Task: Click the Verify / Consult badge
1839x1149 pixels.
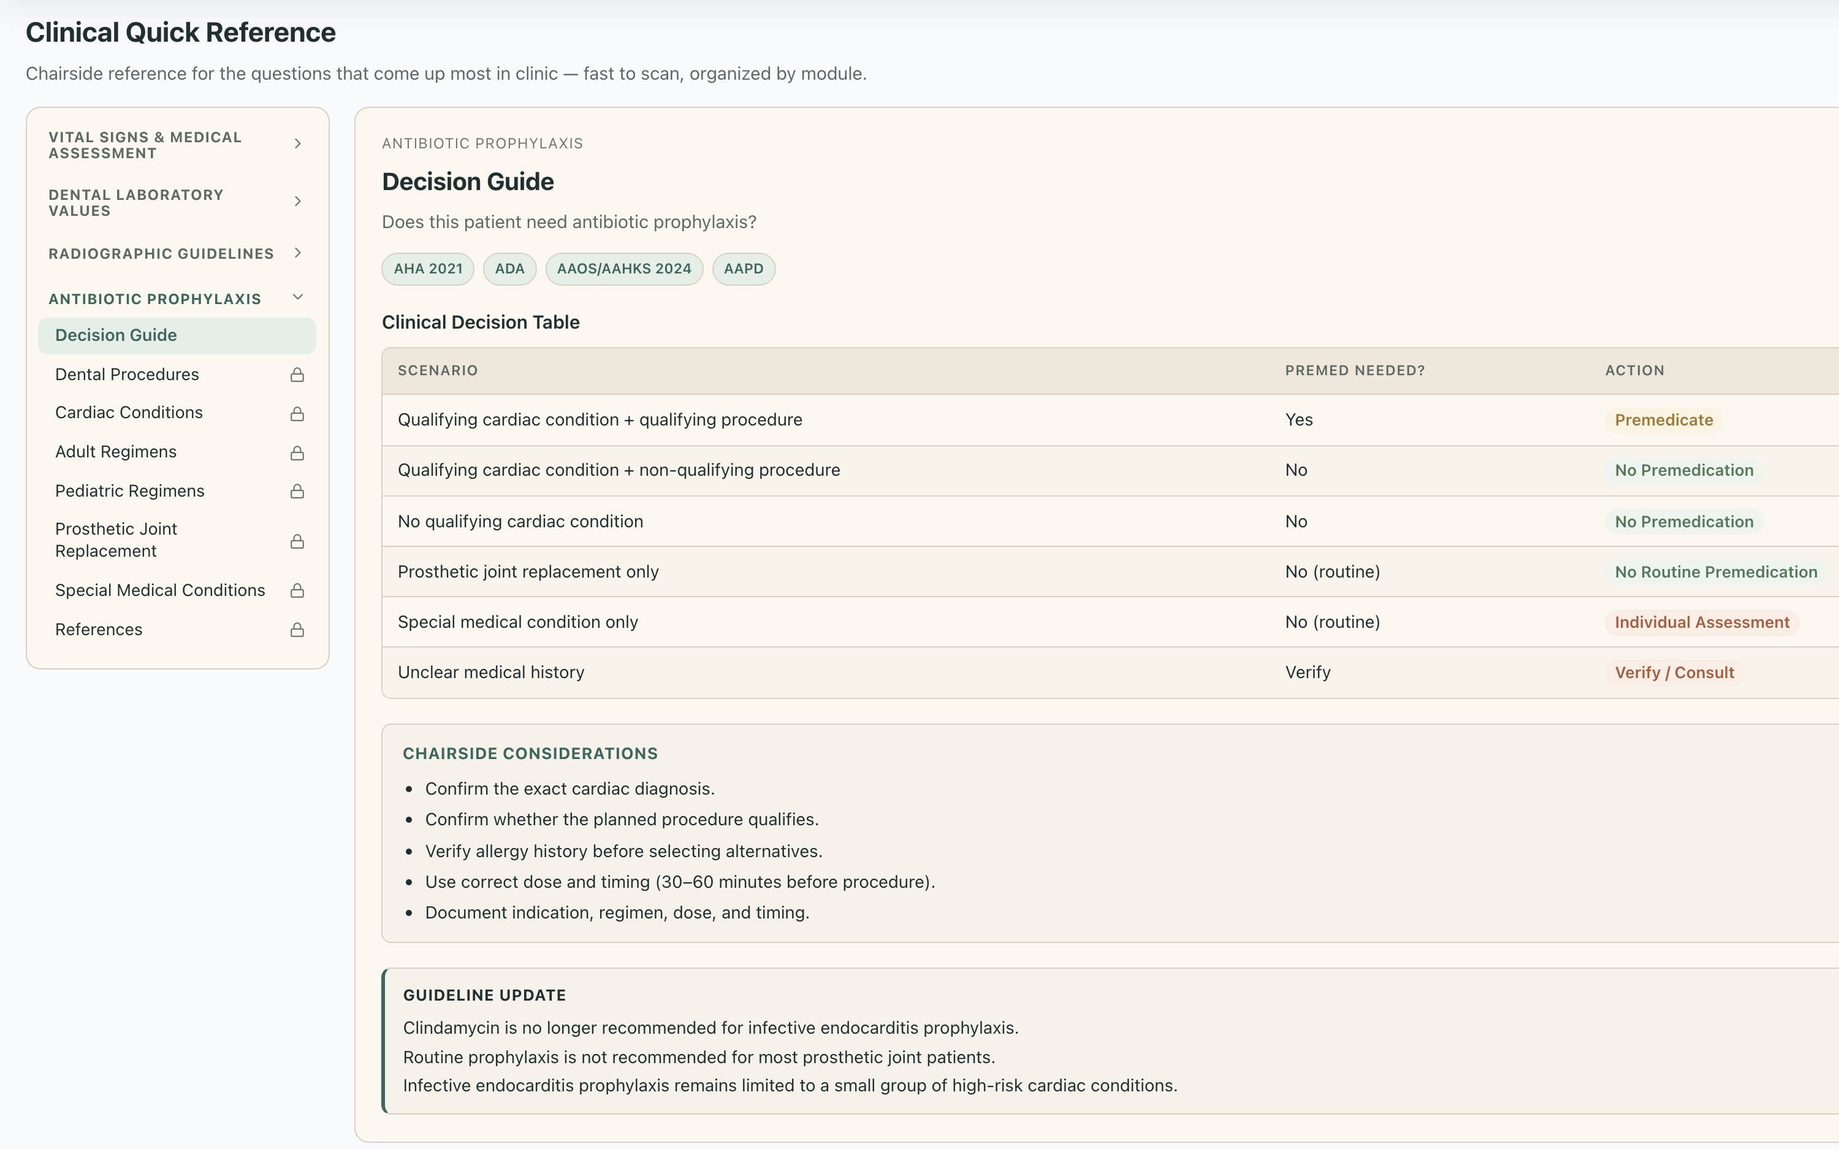Action: [x=1674, y=673]
